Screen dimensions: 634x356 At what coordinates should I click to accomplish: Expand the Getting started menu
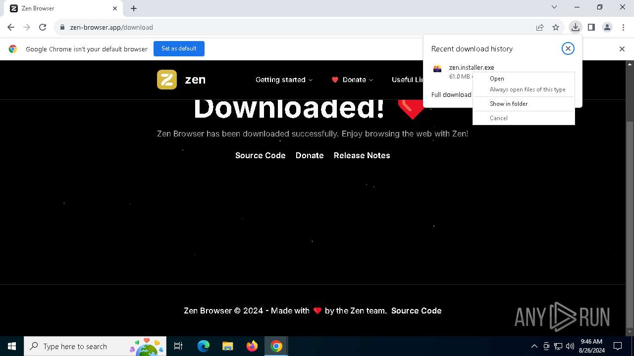point(284,80)
